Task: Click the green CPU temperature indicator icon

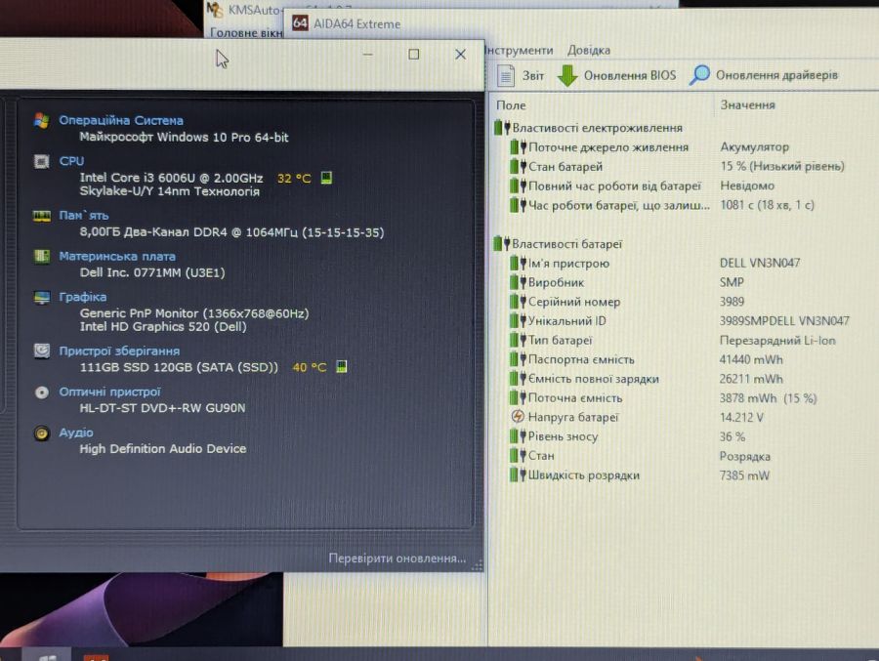Action: click(x=326, y=178)
